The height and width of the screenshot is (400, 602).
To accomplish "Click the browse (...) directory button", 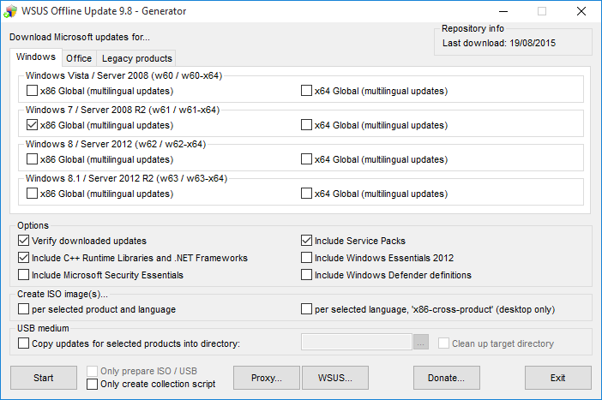I will [x=421, y=342].
